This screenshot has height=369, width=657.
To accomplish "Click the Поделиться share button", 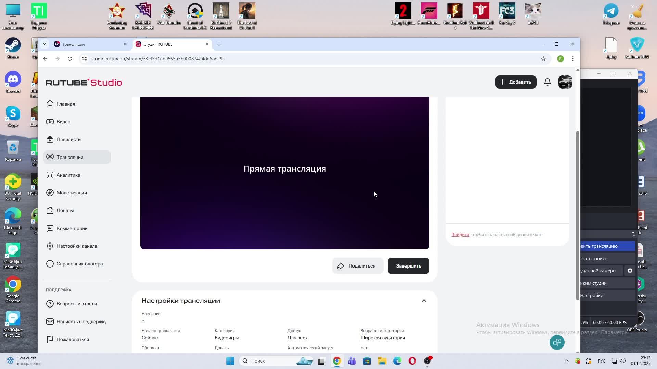I will coord(357,266).
